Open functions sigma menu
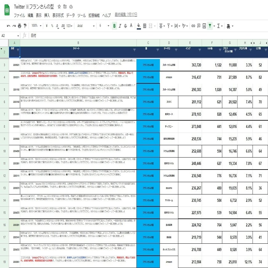This screenshot has width=268, height=268. [x=220, y=26]
